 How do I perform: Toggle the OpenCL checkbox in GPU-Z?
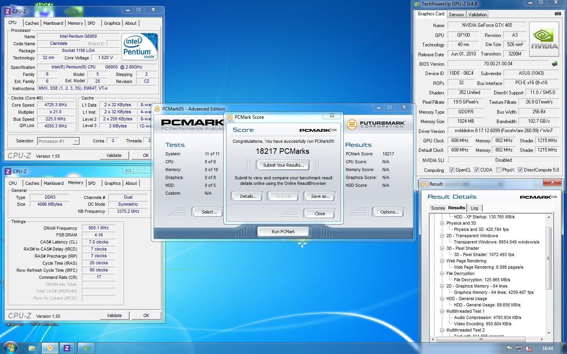point(452,170)
